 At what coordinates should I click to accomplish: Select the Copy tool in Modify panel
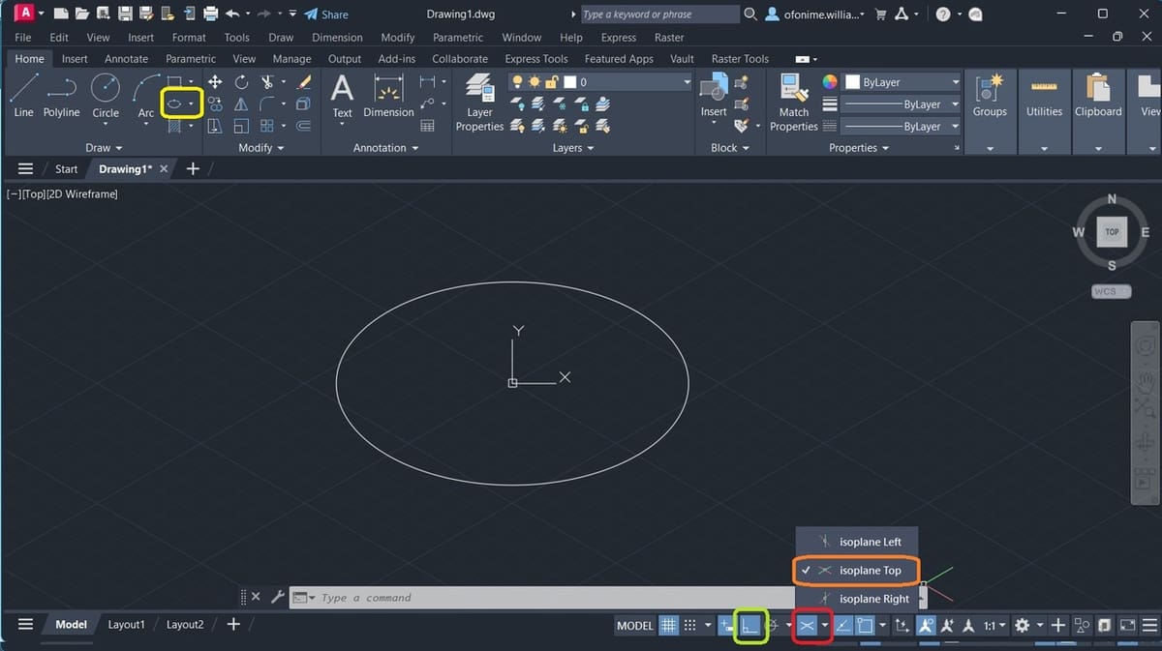coord(215,104)
